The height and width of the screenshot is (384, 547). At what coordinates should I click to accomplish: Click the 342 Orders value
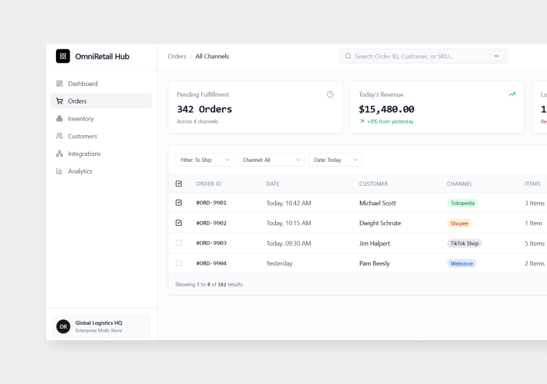[x=204, y=110]
